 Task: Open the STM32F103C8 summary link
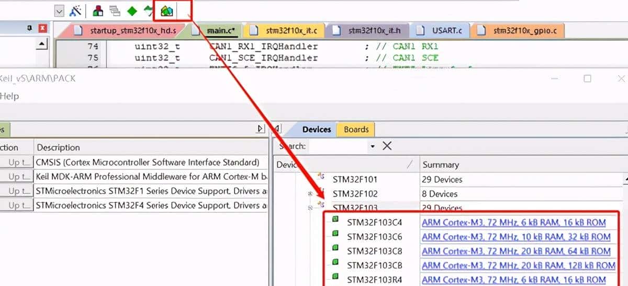pos(516,251)
